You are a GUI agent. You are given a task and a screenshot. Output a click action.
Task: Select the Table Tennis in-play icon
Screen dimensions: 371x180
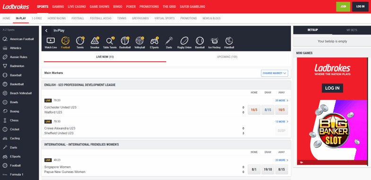coord(110,43)
